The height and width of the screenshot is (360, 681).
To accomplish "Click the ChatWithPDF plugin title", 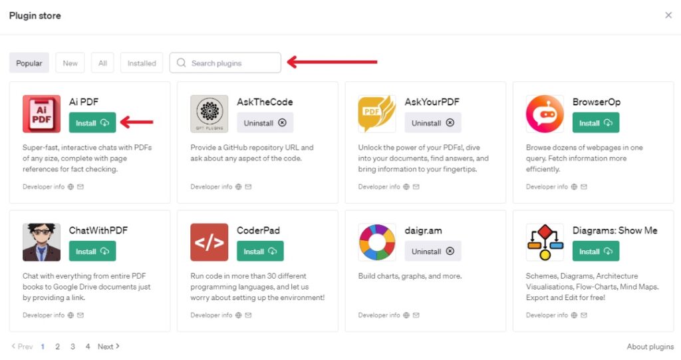I will (98, 230).
